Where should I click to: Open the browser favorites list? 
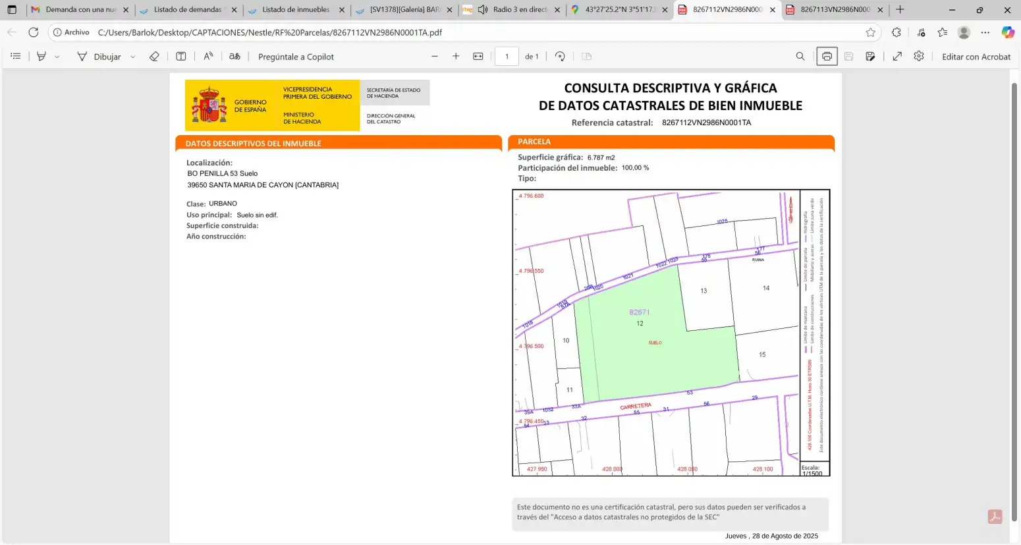pos(943,32)
